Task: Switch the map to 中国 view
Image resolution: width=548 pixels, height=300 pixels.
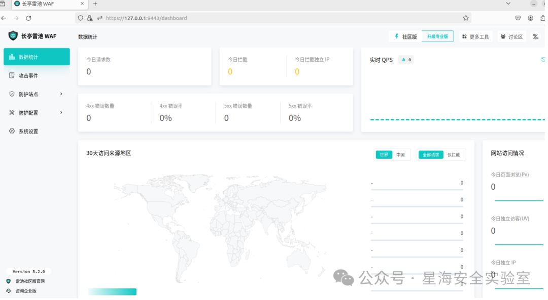Action: [x=400, y=155]
